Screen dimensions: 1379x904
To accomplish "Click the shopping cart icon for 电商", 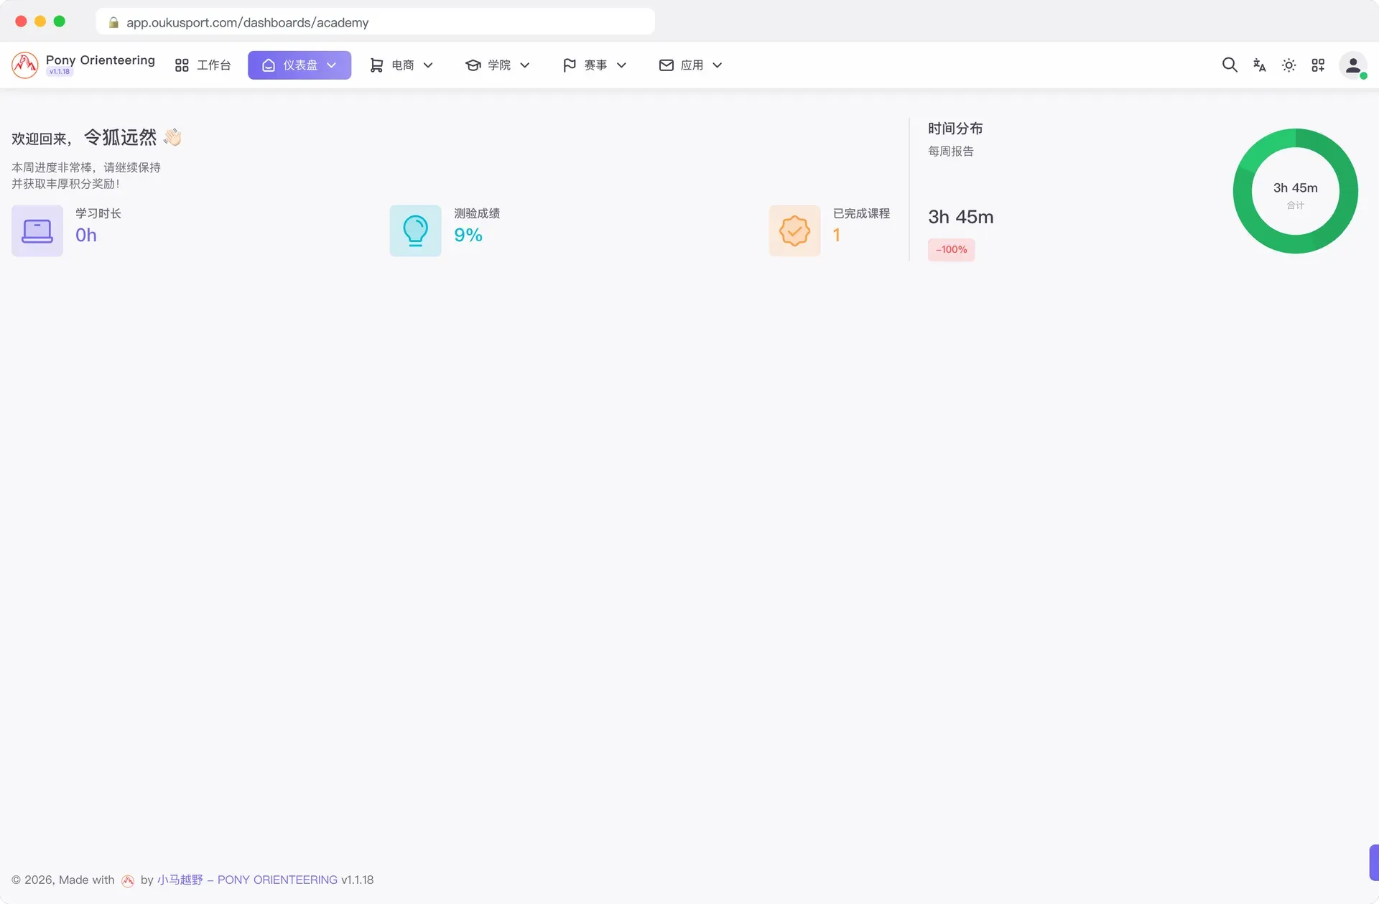I will pos(376,65).
